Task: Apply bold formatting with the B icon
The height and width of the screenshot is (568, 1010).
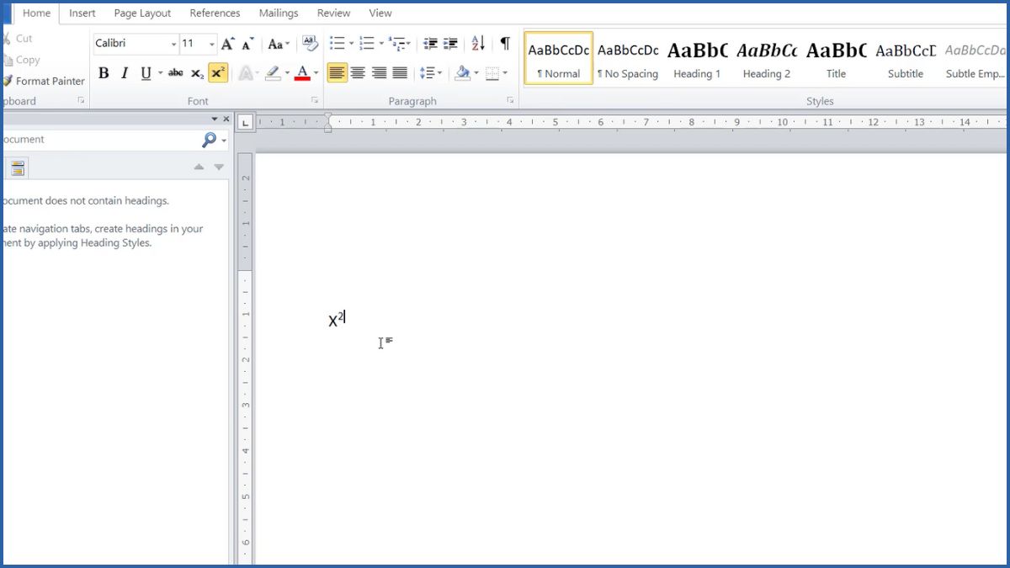Action: click(x=104, y=73)
